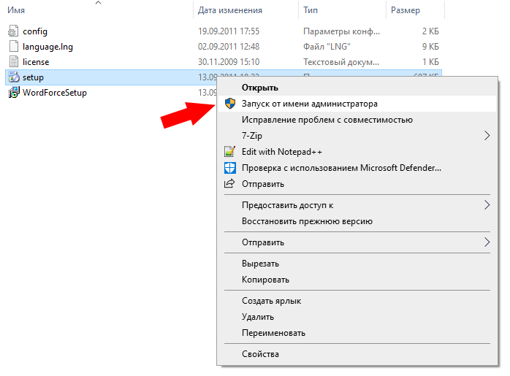Select Исправление проблем с совместимостью

(327, 120)
